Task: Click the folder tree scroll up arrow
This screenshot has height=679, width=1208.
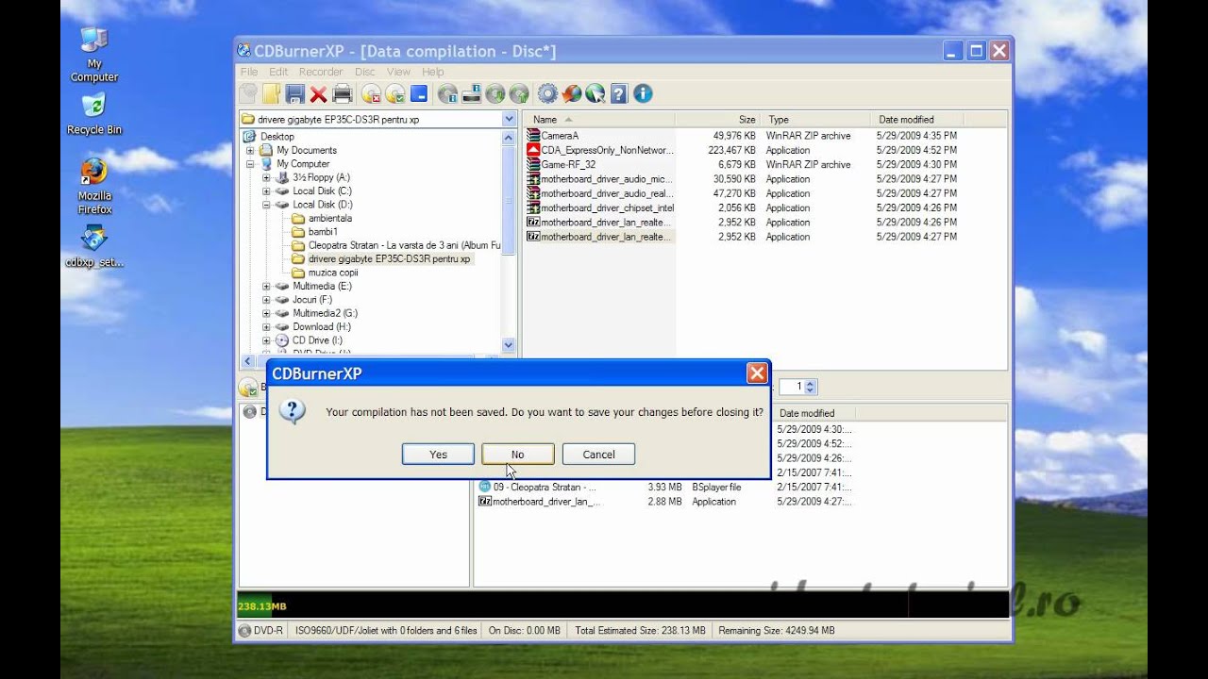Action: 510,137
